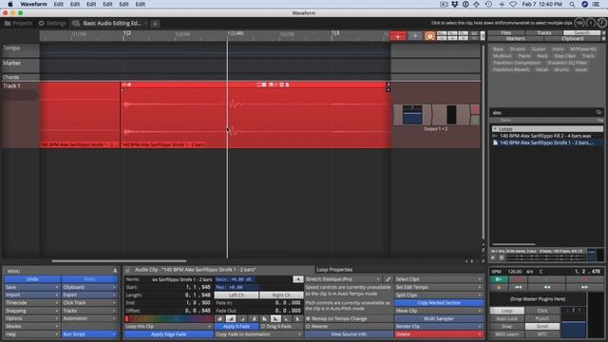Toggle the Scroll button
This screenshot has height=342, width=608.
point(542,326)
